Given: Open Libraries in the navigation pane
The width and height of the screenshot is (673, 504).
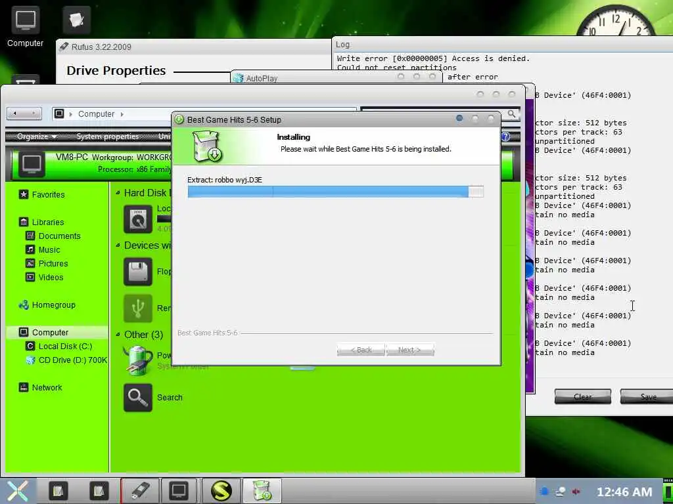Looking at the screenshot, I should point(47,222).
